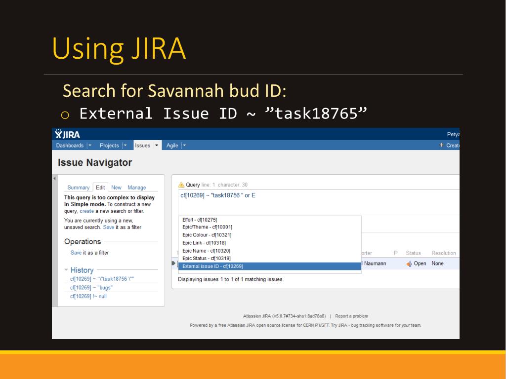Click the History heading

click(x=82, y=270)
